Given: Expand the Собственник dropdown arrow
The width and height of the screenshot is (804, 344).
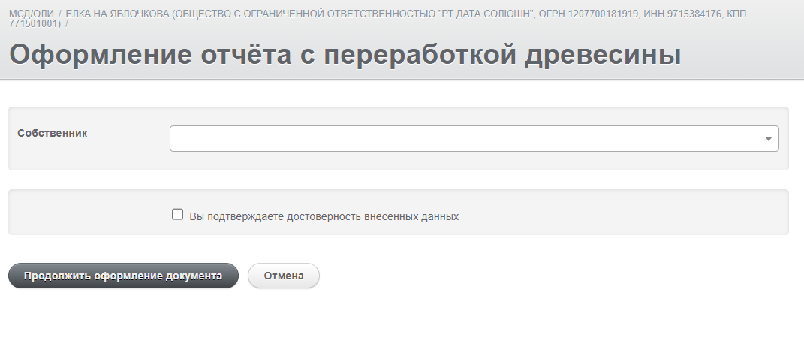Looking at the screenshot, I should (768, 139).
